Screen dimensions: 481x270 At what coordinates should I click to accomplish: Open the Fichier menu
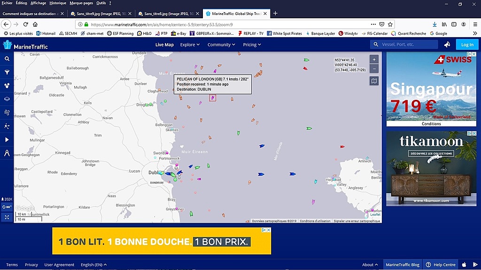pos(7,3)
